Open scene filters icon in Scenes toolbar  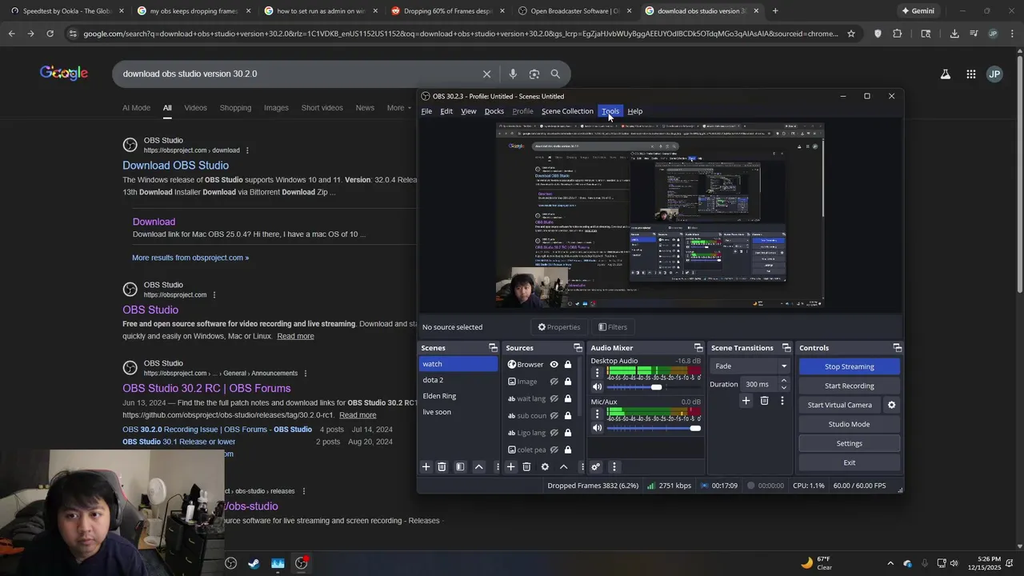pos(460,467)
